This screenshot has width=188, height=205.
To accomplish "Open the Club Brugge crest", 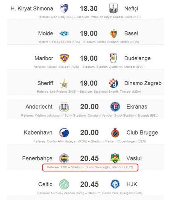I will [115, 132].
